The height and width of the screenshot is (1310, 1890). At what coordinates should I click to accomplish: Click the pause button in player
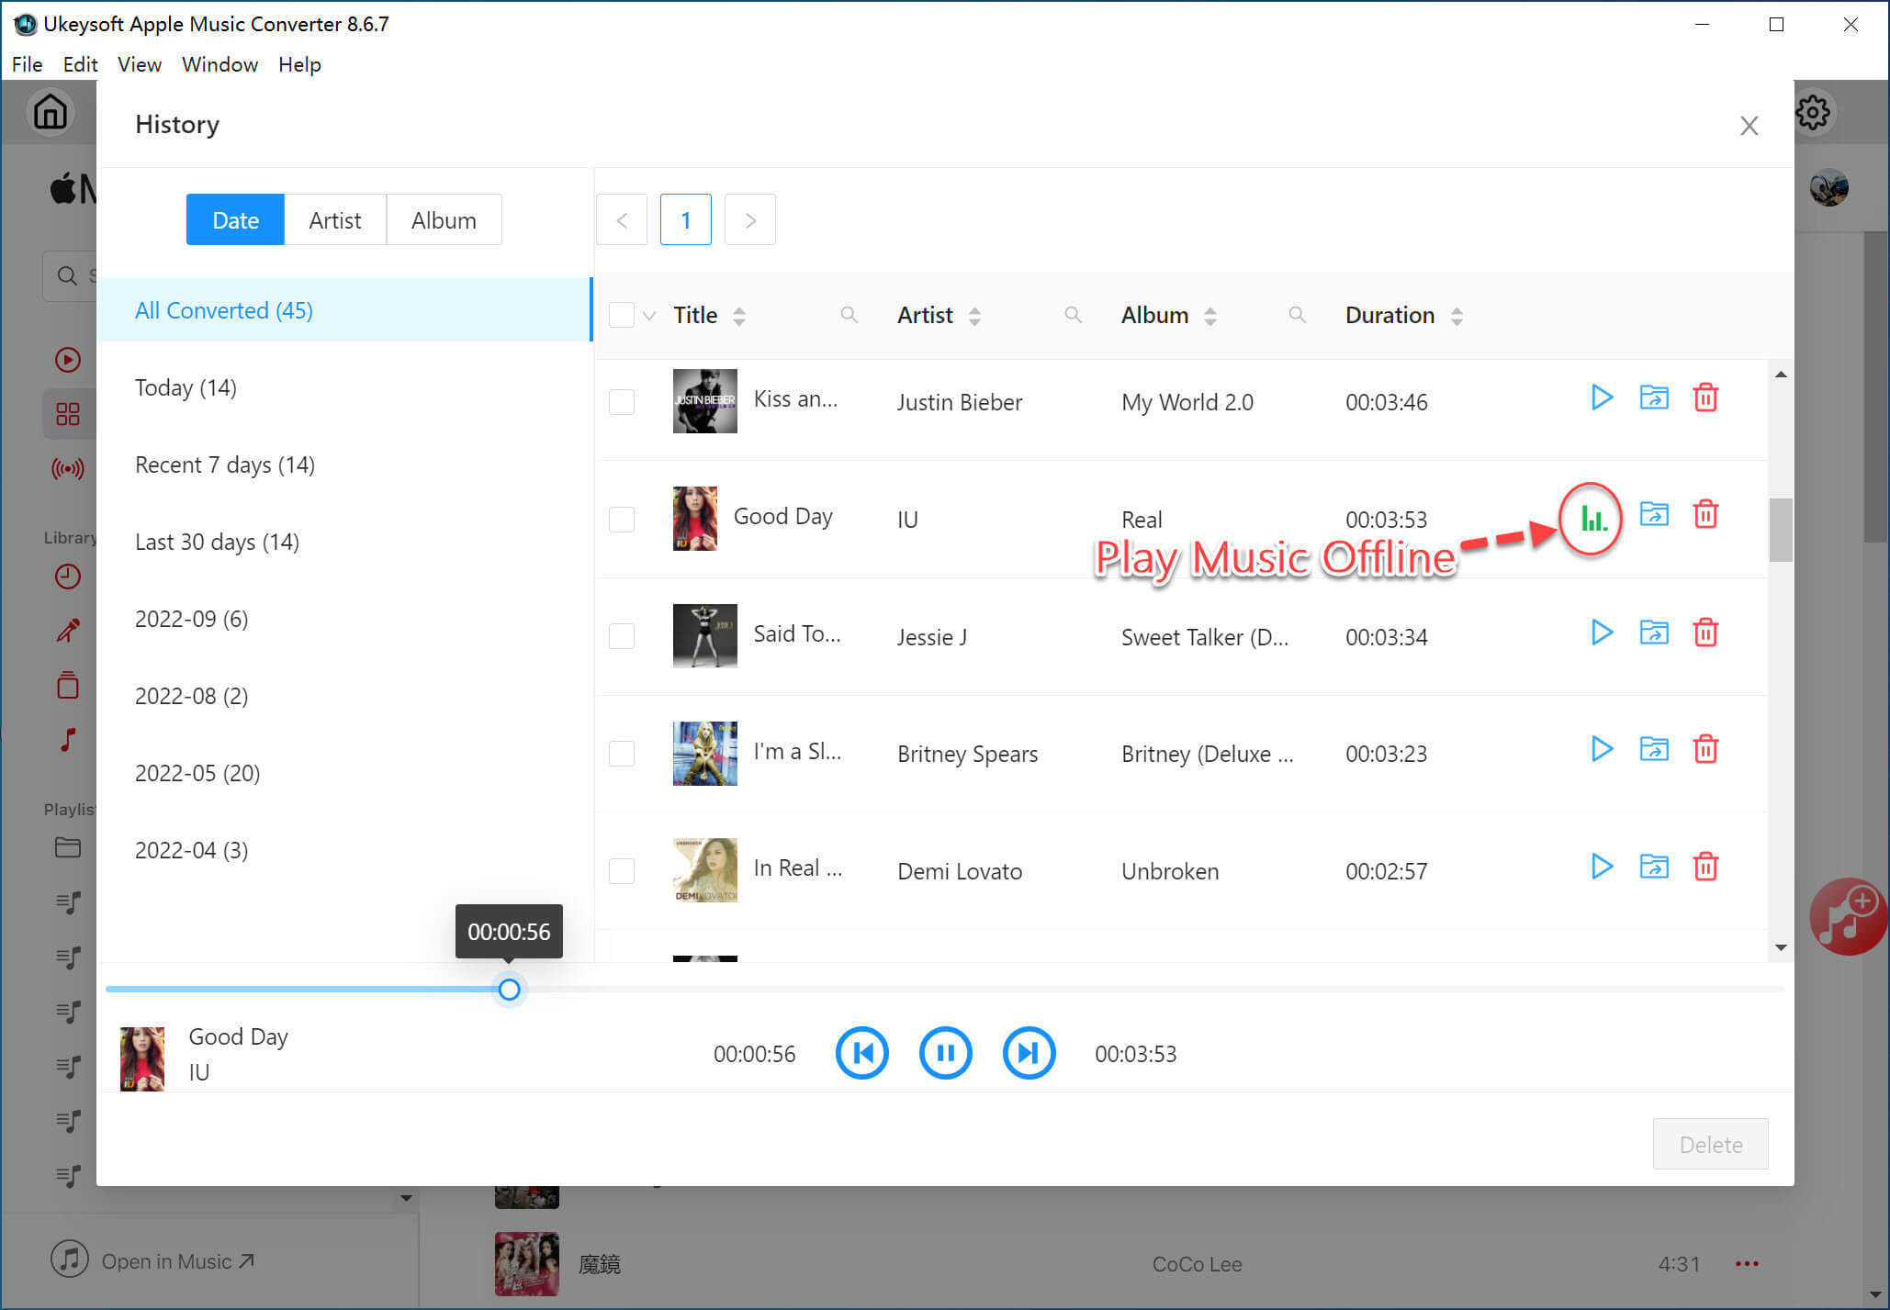point(947,1053)
